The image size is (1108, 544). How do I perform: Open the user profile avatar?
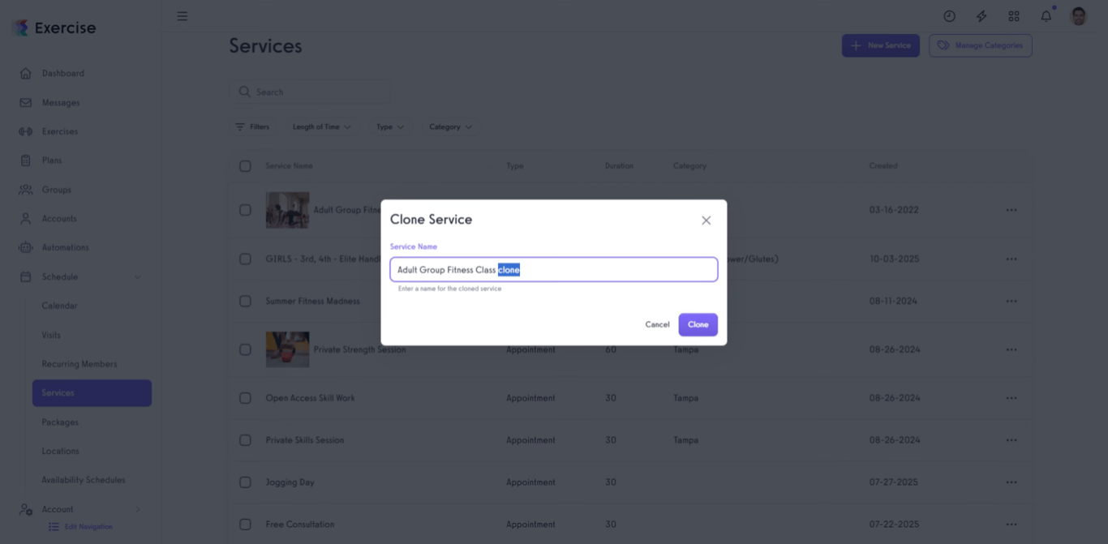point(1079,15)
